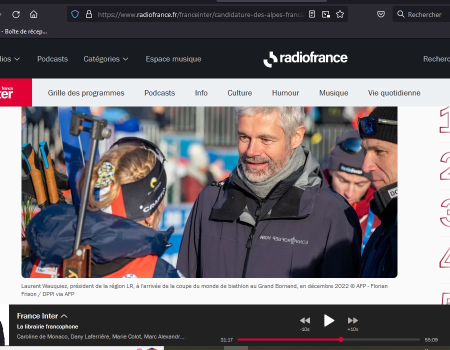This screenshot has width=450, height=350.
Task: Reload the current page
Action: [17, 14]
